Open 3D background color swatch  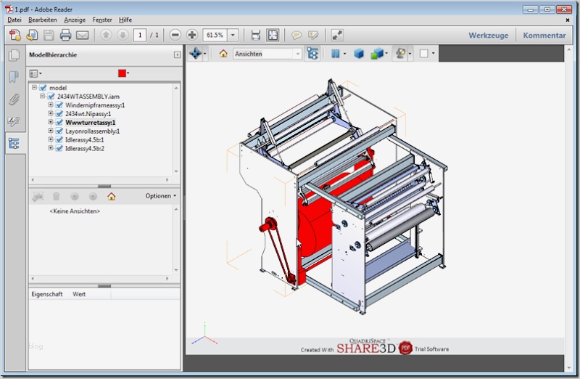424,54
